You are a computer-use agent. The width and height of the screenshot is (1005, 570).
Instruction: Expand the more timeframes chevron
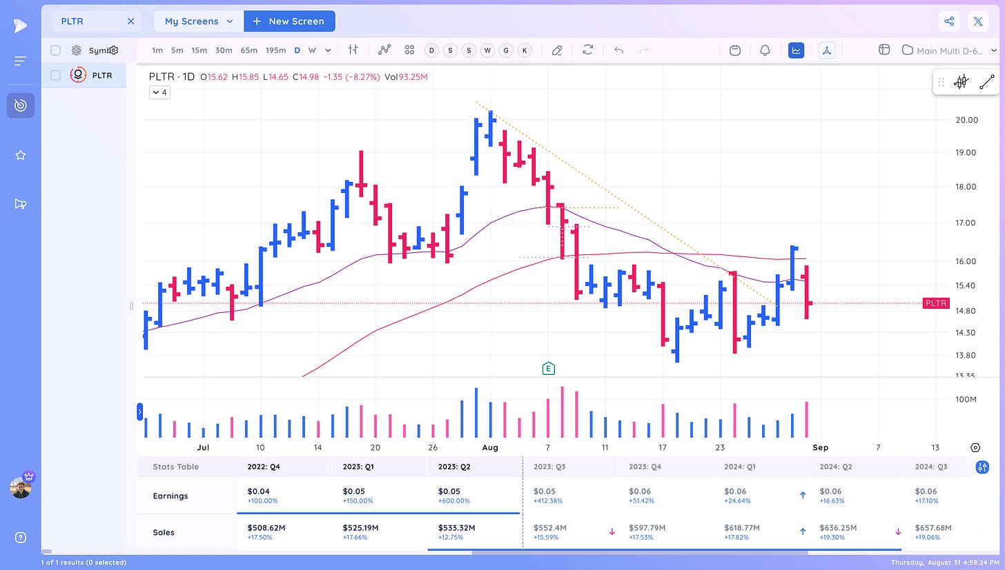[328, 50]
